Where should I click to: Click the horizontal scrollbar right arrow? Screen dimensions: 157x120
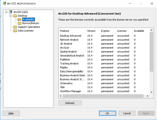pyautogui.click(x=147, y=96)
